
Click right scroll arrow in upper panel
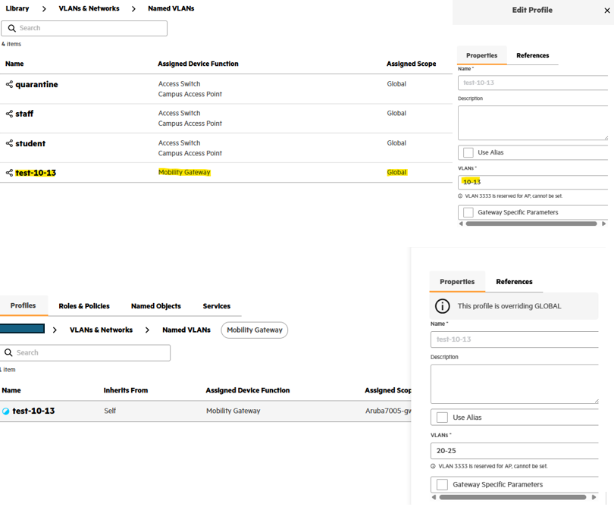pos(603,224)
